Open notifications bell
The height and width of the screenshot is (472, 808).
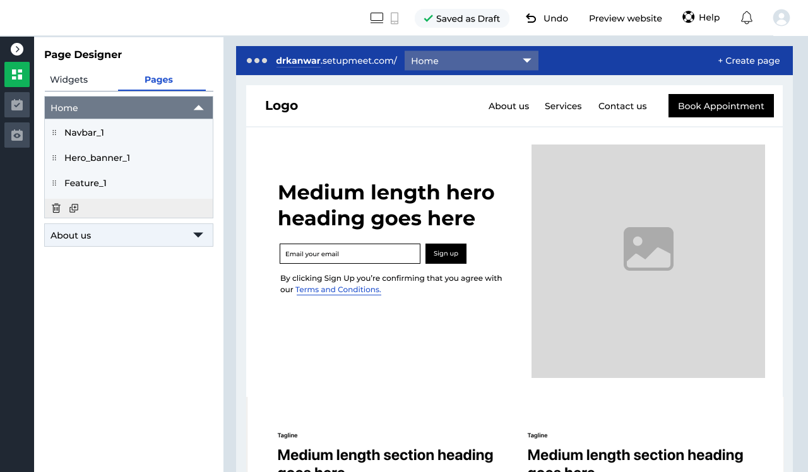click(x=746, y=18)
